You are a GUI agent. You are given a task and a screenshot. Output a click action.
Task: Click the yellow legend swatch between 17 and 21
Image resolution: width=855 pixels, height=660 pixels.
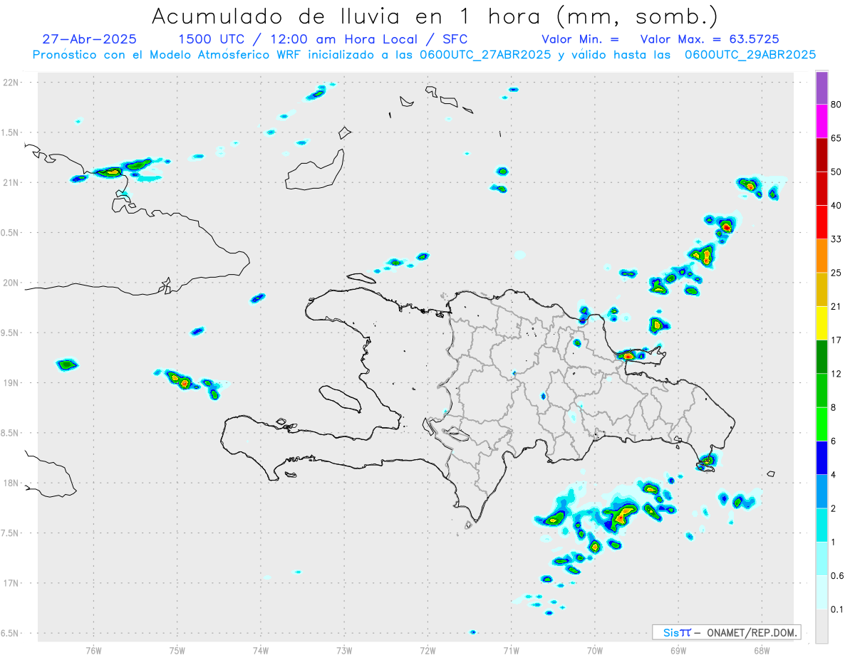pyautogui.click(x=822, y=323)
